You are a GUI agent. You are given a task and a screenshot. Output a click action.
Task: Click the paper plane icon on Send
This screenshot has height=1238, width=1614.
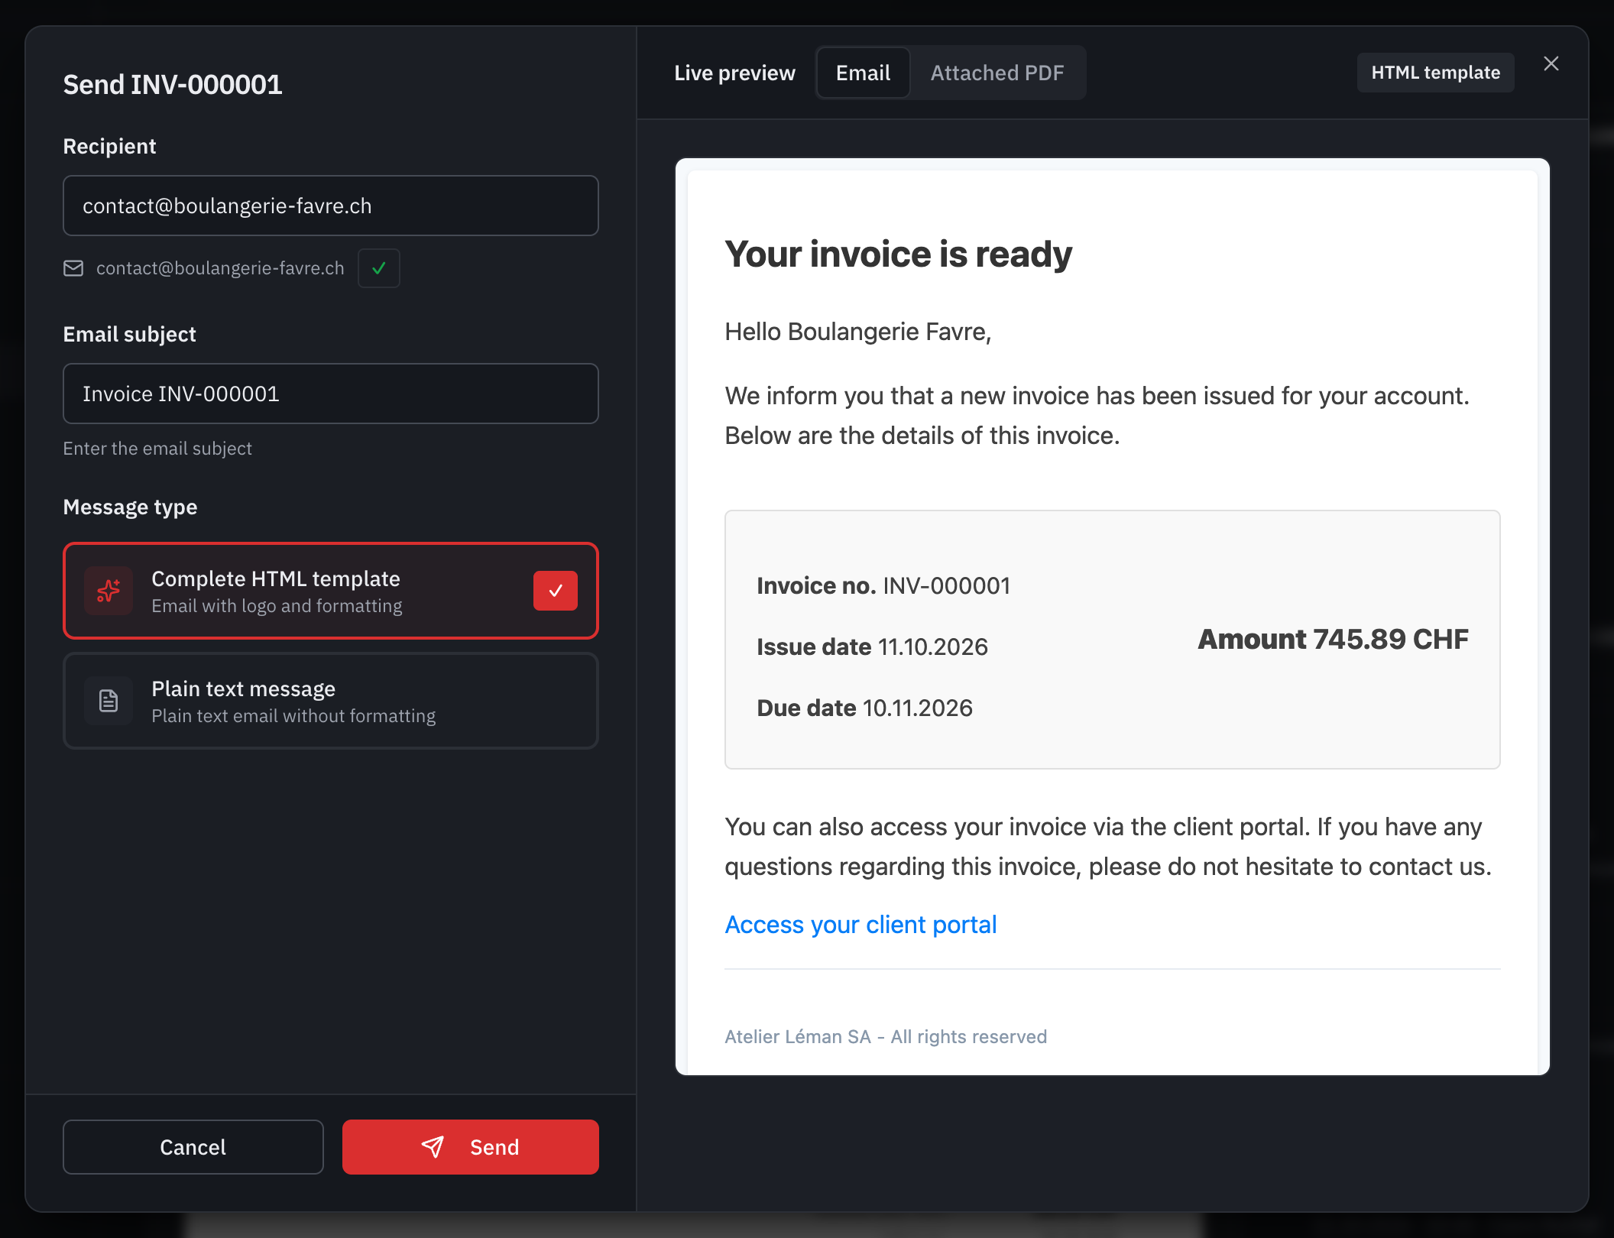(433, 1147)
